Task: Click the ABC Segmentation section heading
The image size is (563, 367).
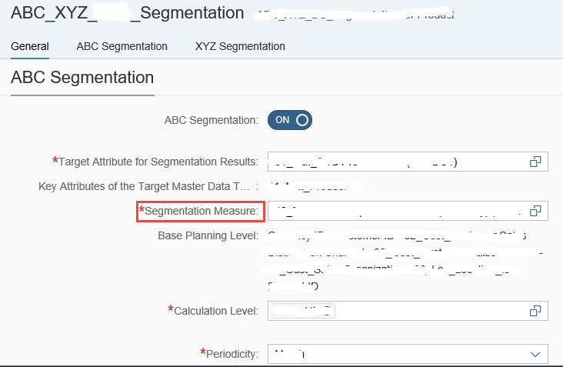Action: tap(82, 78)
